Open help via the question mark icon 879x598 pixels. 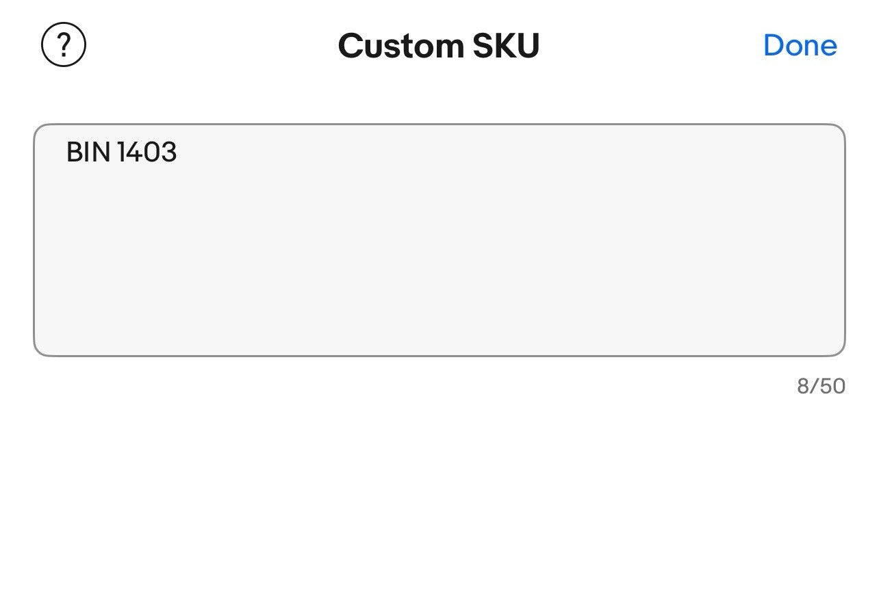(x=64, y=45)
